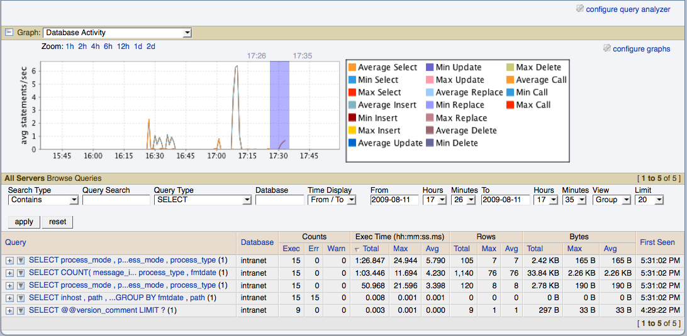Screen dimensions: 687x336
Task: Click the Average Select orange legend swatch
Action: [352, 67]
